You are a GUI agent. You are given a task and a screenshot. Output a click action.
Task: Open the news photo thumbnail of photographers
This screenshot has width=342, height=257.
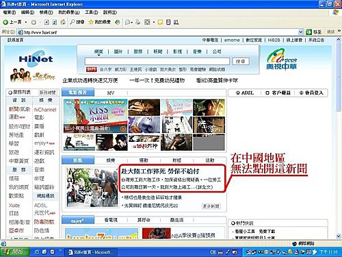(x=92, y=188)
